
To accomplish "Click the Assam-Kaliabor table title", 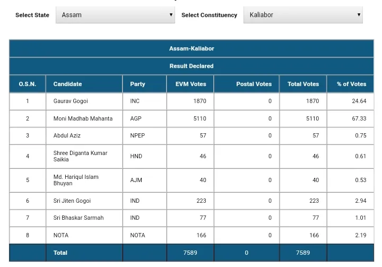I will tap(192, 48).
